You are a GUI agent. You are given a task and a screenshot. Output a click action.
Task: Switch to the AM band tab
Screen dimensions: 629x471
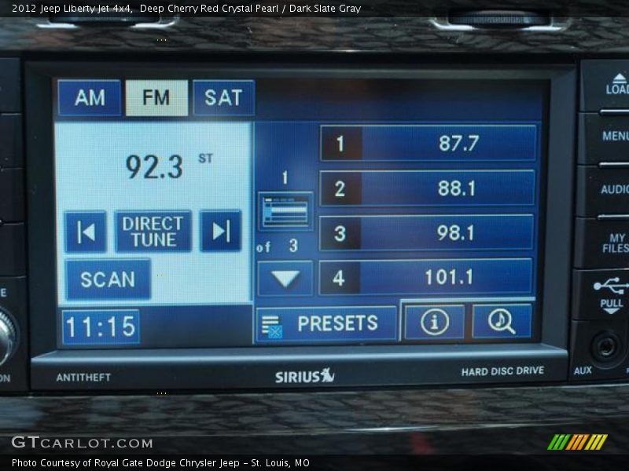coord(90,98)
